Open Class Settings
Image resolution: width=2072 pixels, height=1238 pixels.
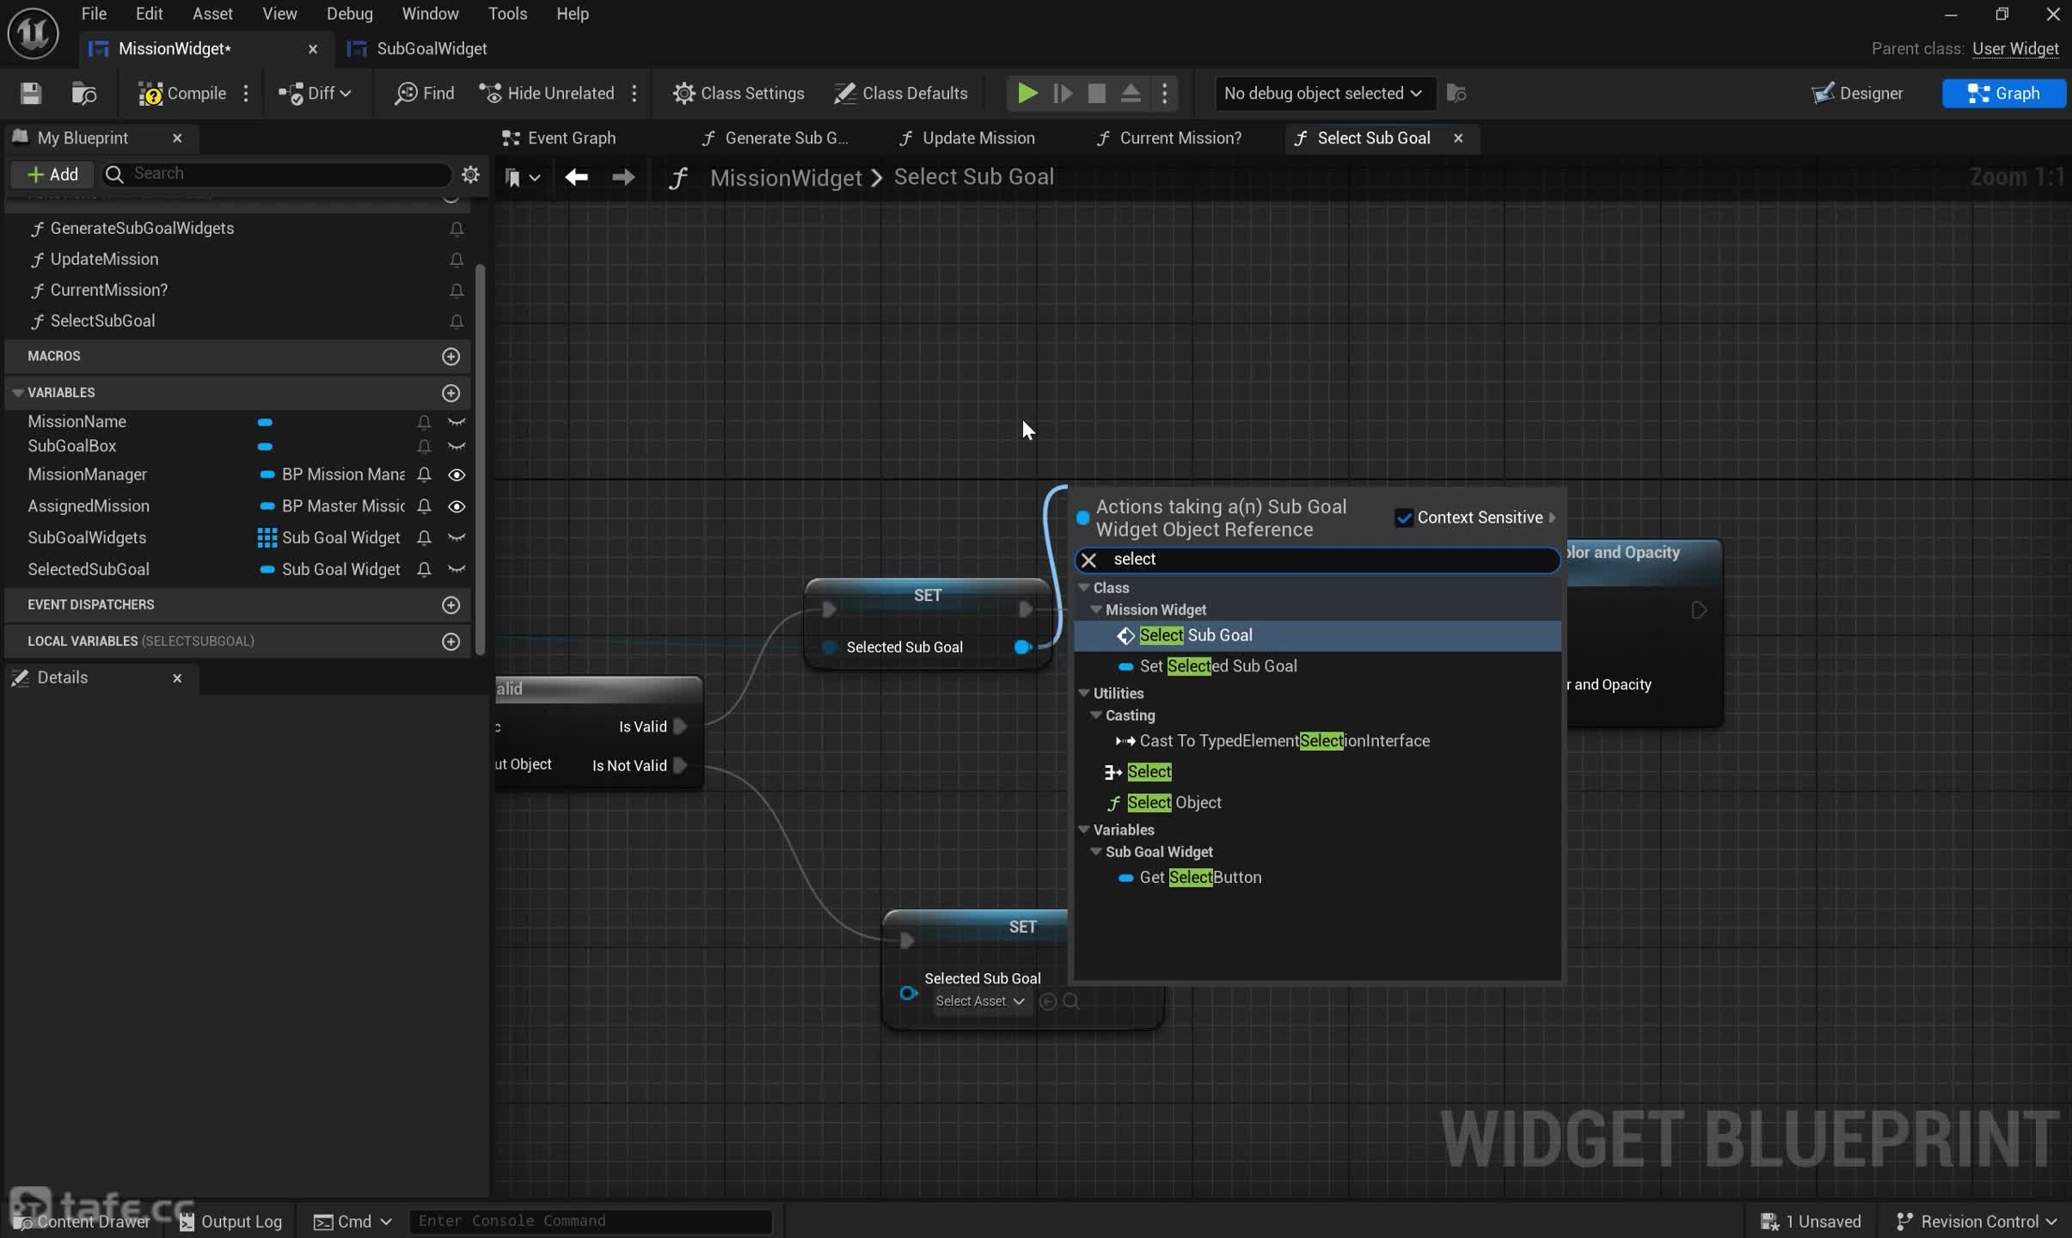point(739,93)
